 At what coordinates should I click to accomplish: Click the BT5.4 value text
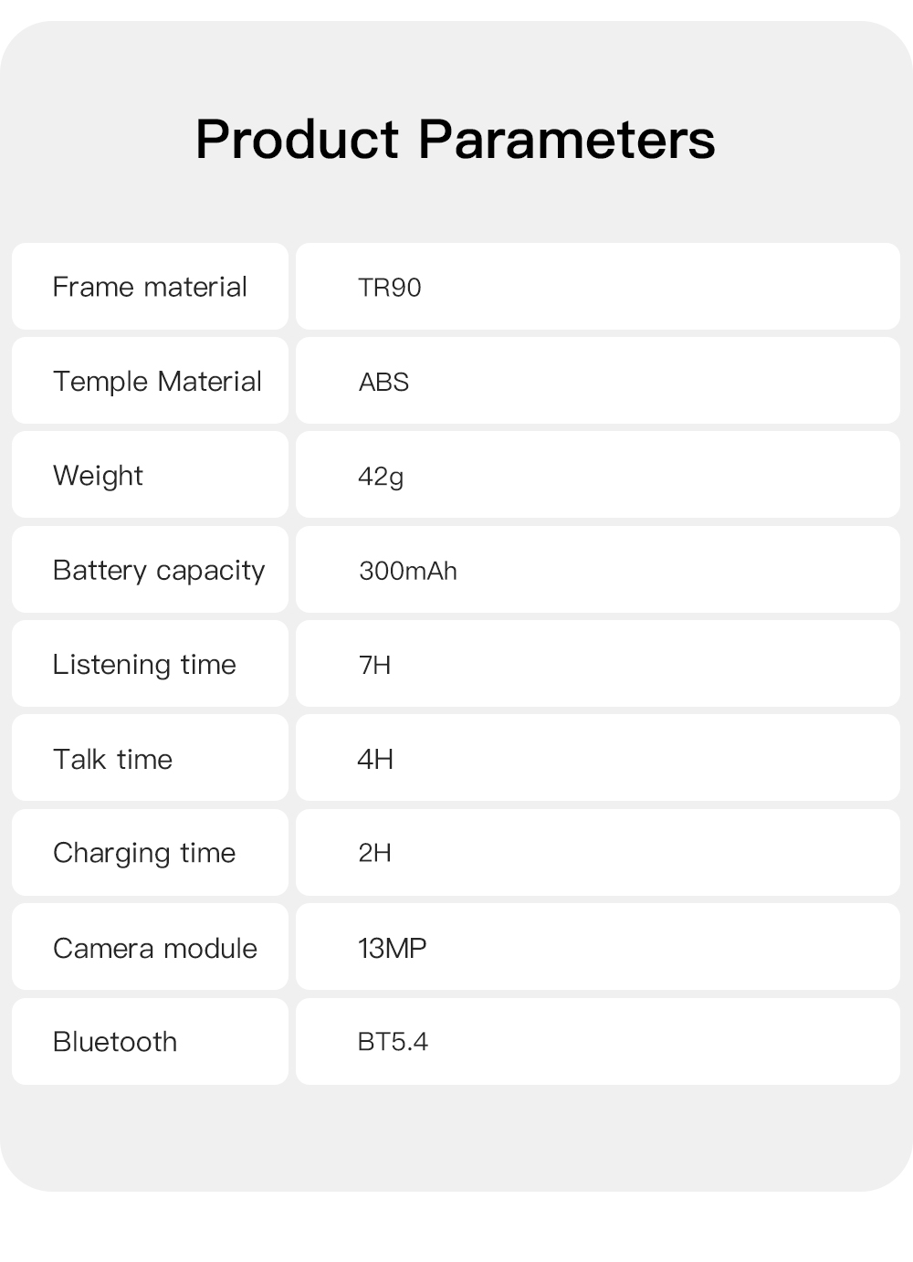393,1042
